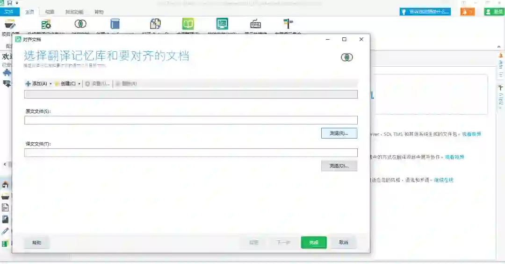
Task: Click the upgrade translation memories ribbon icon
Action: [x=46, y=24]
